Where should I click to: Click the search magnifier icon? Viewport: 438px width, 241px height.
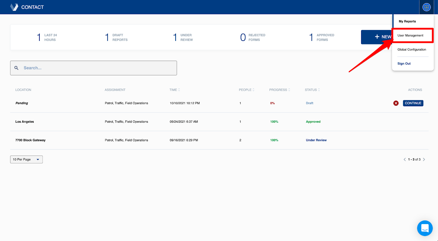16,68
